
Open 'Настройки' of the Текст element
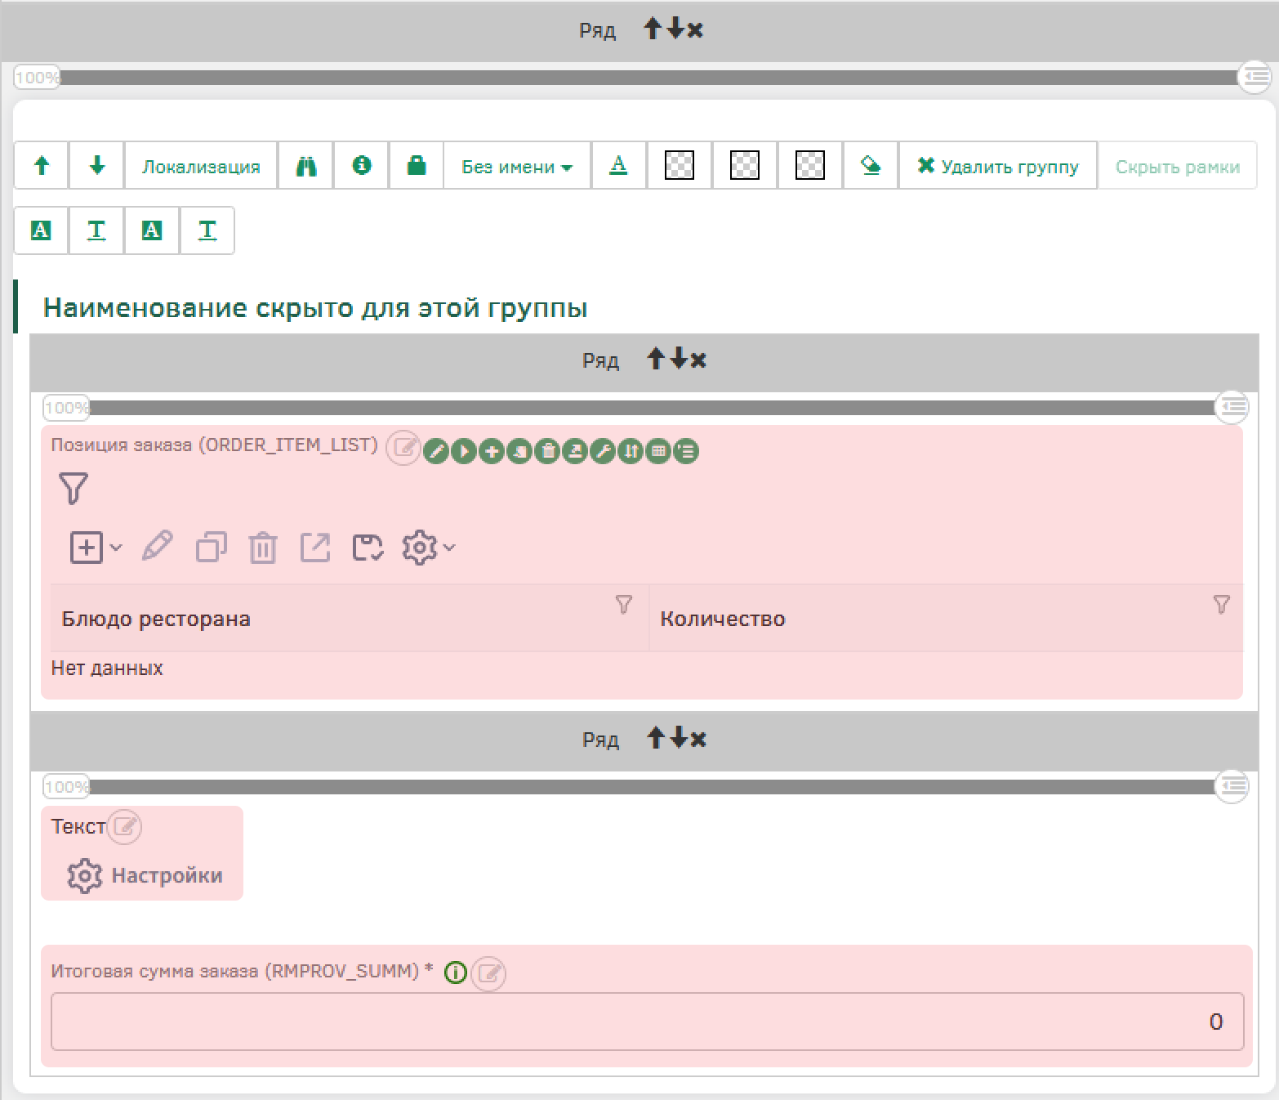tap(145, 875)
